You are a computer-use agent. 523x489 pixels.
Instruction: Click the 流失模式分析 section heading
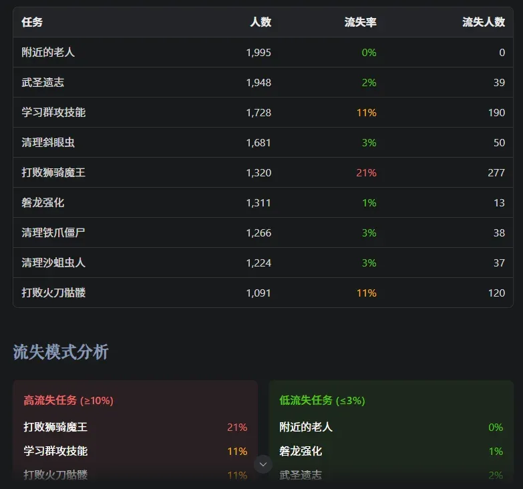[x=61, y=352]
